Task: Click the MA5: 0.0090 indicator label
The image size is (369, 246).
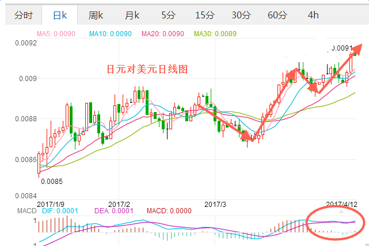Action: pyautogui.click(x=56, y=33)
